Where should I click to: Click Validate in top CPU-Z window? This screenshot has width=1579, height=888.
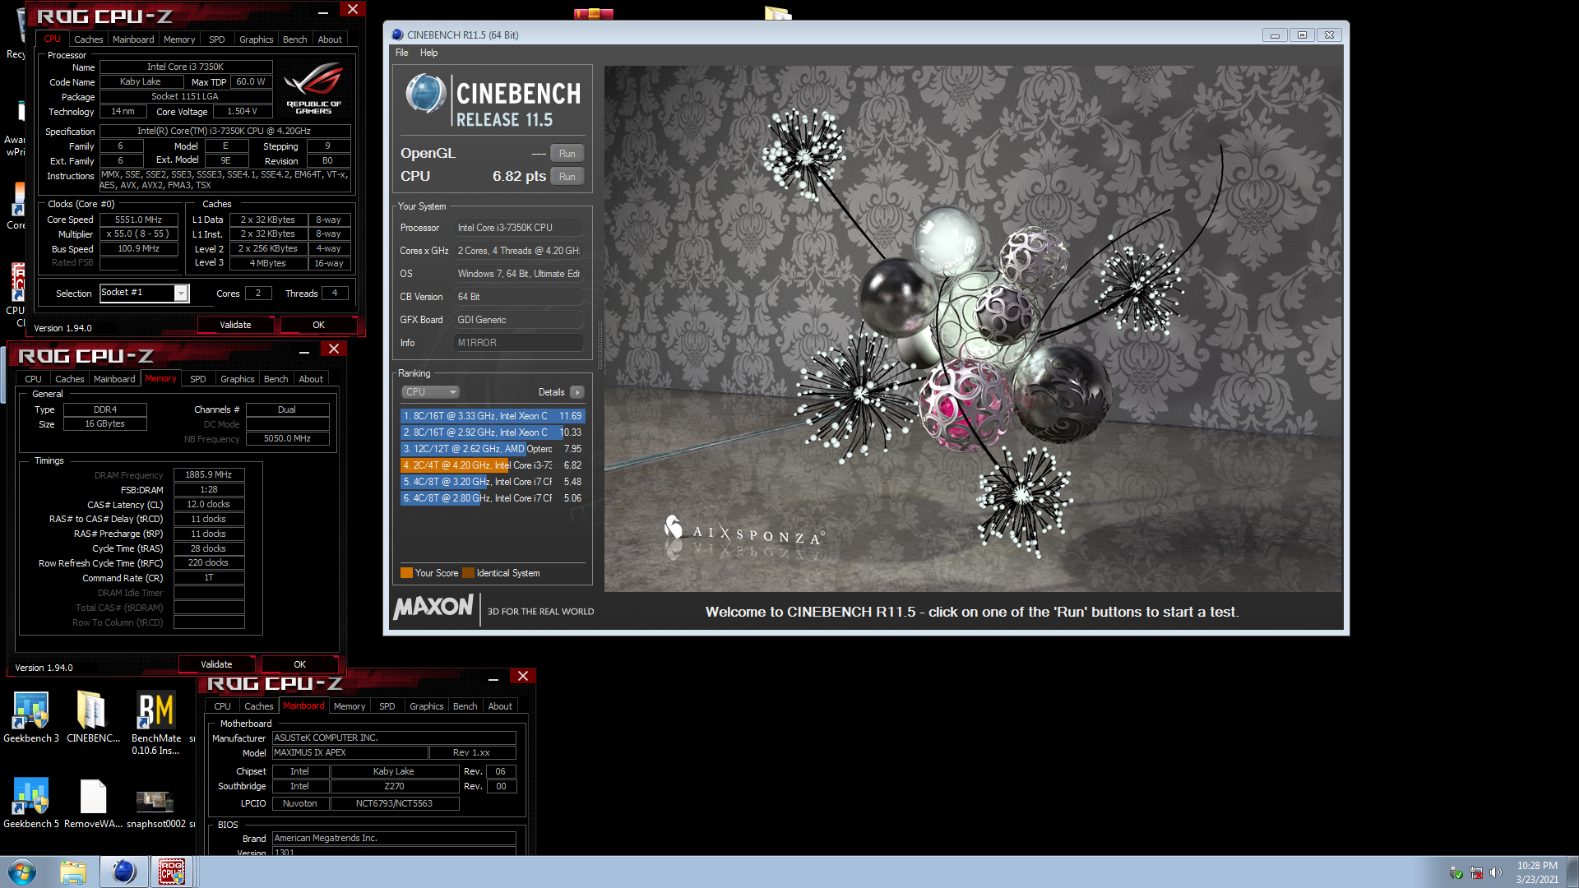click(x=235, y=325)
